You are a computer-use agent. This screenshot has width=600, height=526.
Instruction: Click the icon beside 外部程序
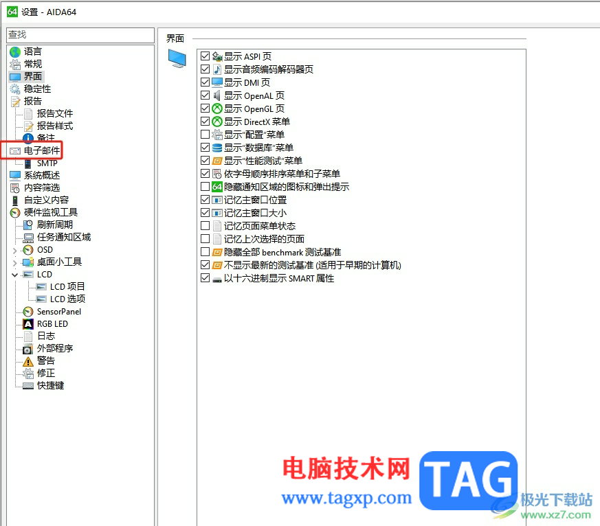click(28, 349)
